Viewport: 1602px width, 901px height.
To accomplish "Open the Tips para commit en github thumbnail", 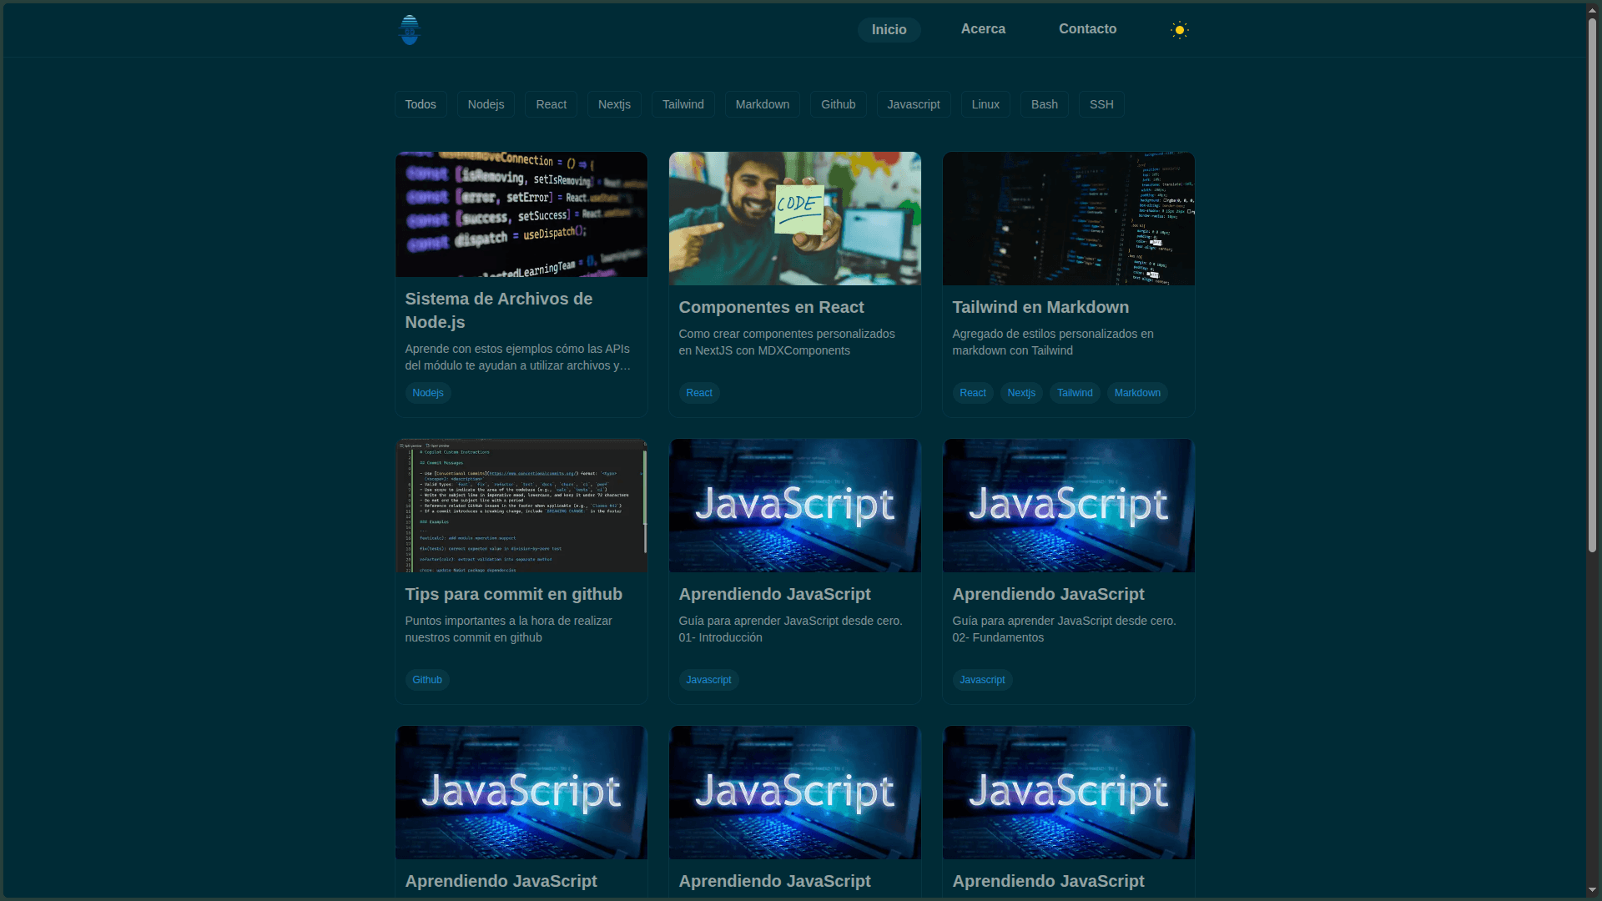I will tap(521, 506).
